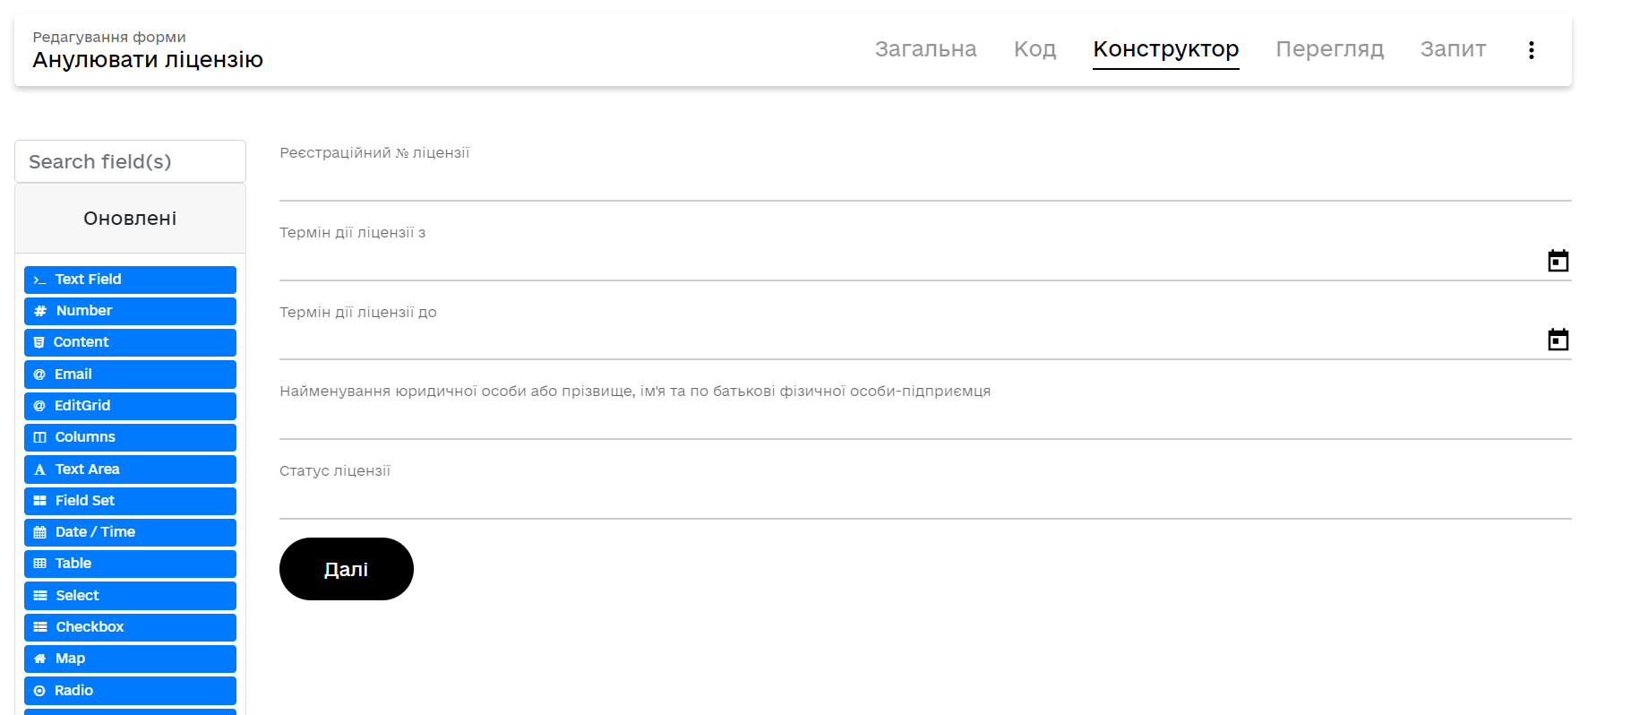Select the Number component
1631x715 pixels.
click(130, 311)
